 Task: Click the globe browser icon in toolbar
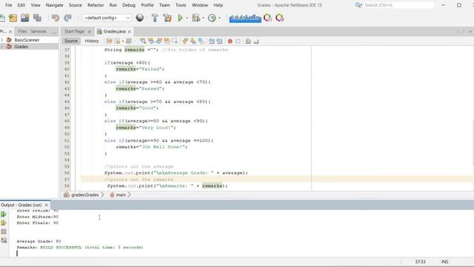140,18
